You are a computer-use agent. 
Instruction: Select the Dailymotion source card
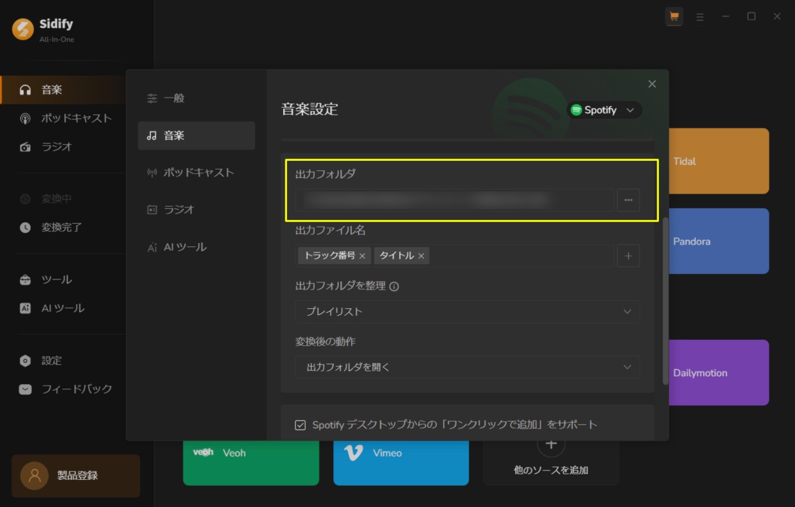719,373
